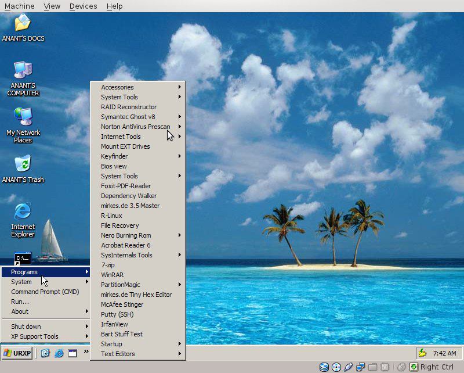Click the URXP start button
The height and width of the screenshot is (373, 464).
point(17,353)
